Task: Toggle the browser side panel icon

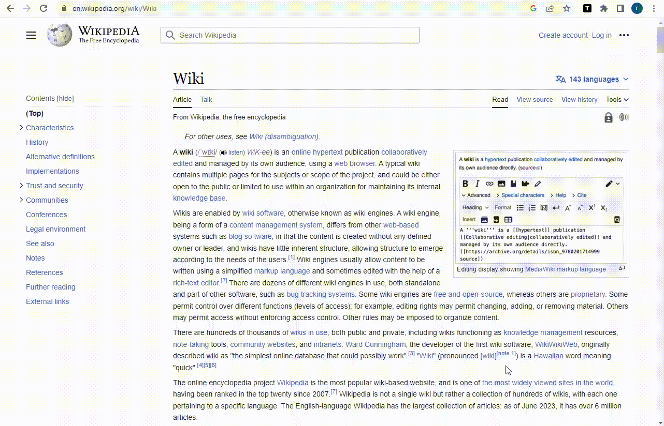Action: point(620,8)
